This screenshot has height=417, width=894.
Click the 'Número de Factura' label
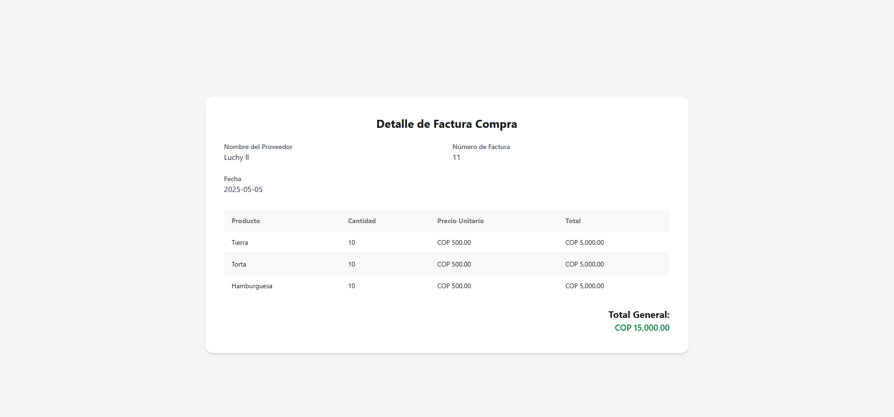(x=481, y=147)
